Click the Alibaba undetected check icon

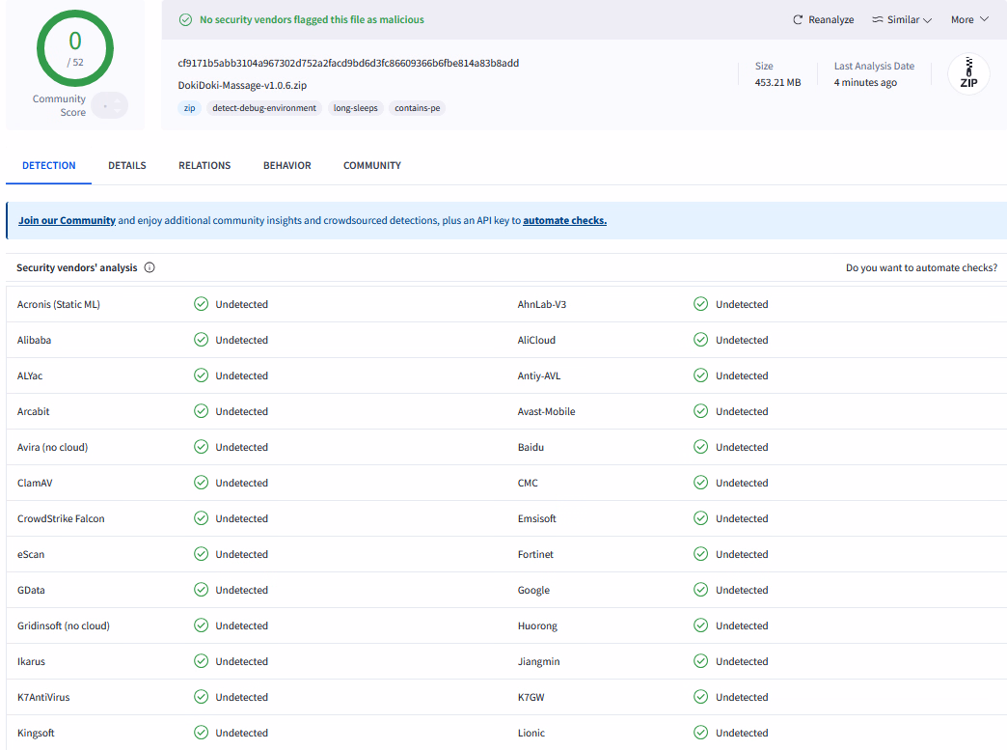point(201,340)
